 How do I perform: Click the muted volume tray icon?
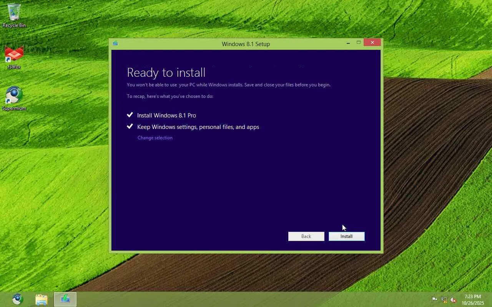tap(454, 300)
